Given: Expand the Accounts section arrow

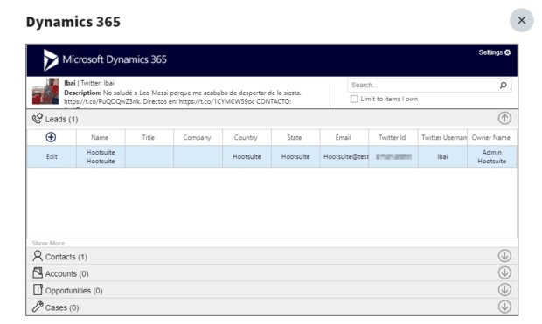Looking at the screenshot, I should pos(504,272).
